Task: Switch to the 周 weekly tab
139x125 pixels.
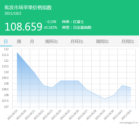Action: coord(19,41)
